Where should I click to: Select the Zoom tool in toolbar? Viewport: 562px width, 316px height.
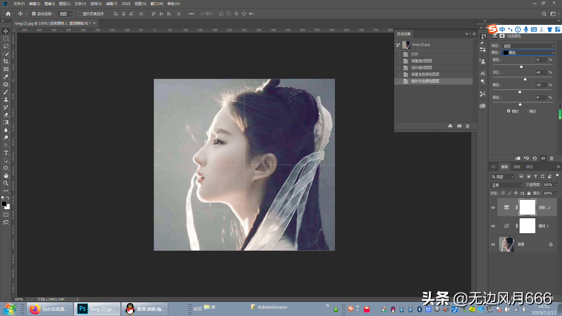click(x=6, y=183)
